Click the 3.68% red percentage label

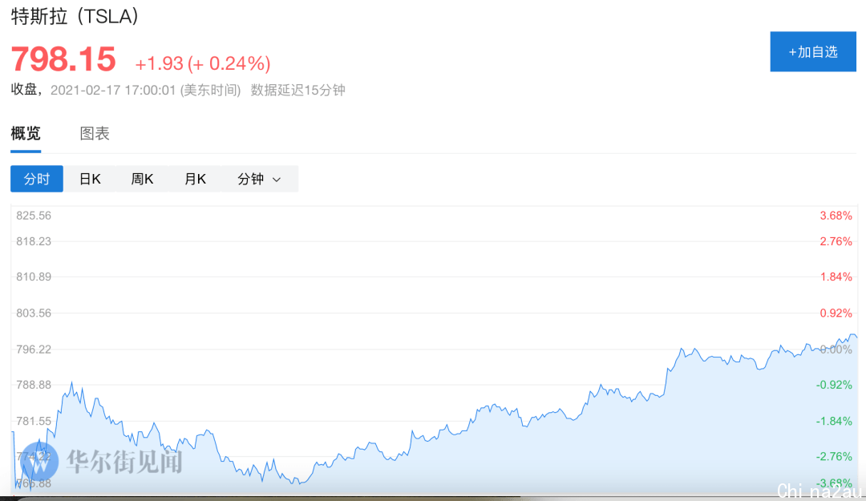pyautogui.click(x=836, y=216)
